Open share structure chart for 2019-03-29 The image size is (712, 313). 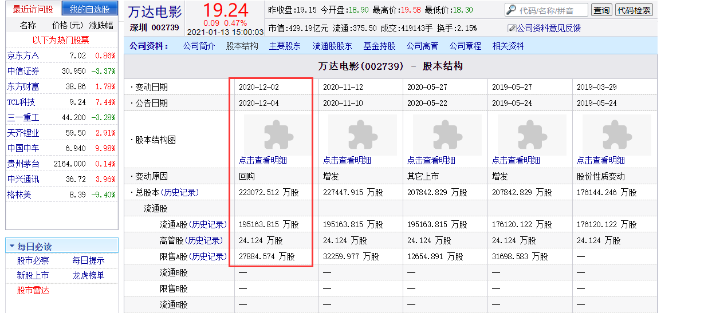tap(616, 135)
